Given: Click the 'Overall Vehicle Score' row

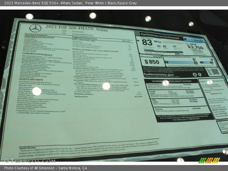Looking at the screenshot, I should pos(173,86).
